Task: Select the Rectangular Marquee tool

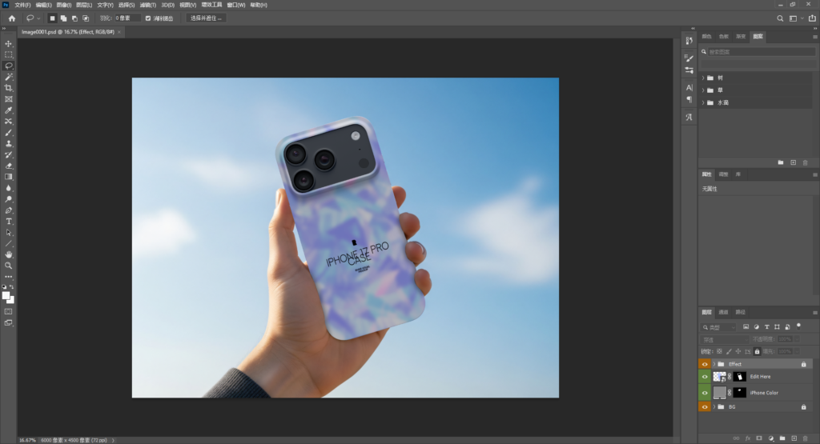Action: click(x=8, y=55)
